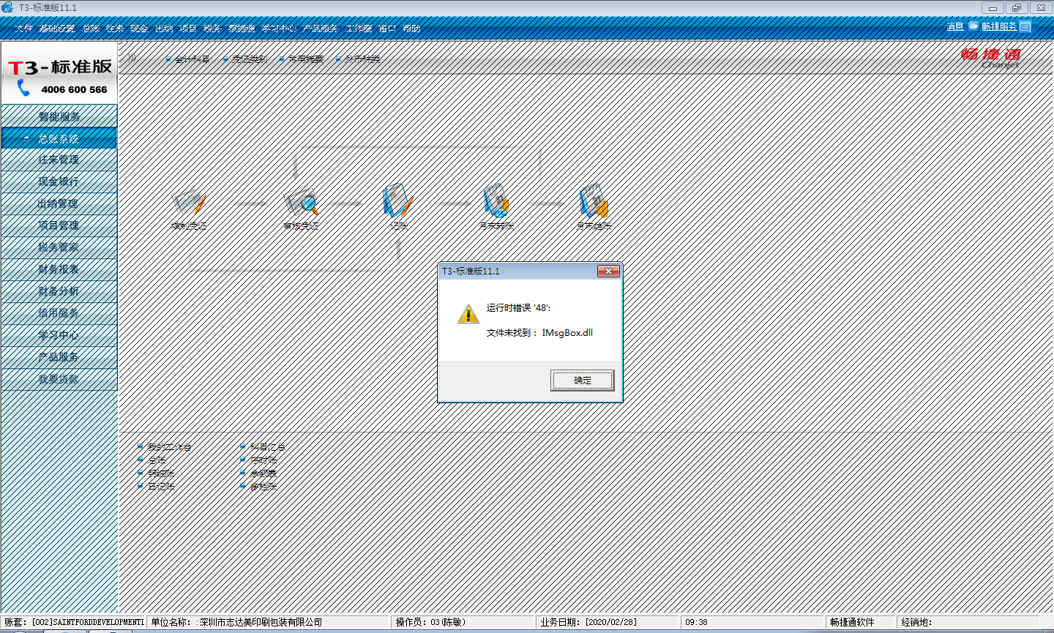The width and height of the screenshot is (1054, 633).
Task: Open the 产品服务 menu in menu bar
Action: pos(321,29)
